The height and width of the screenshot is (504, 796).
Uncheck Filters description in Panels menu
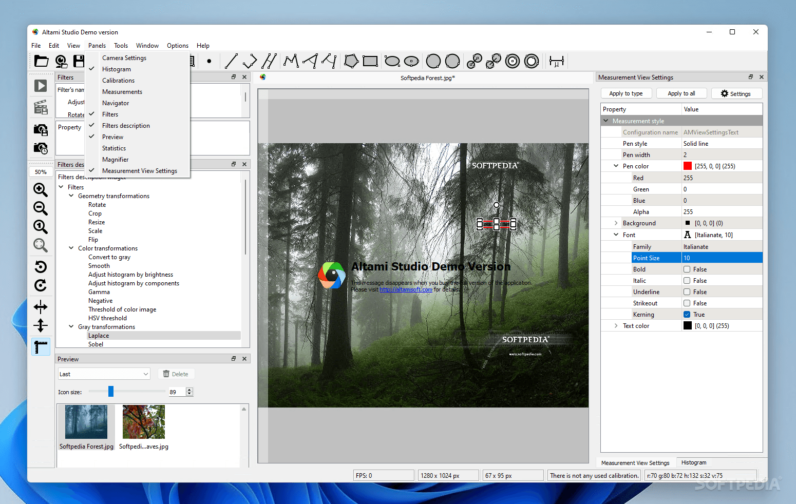coord(138,126)
